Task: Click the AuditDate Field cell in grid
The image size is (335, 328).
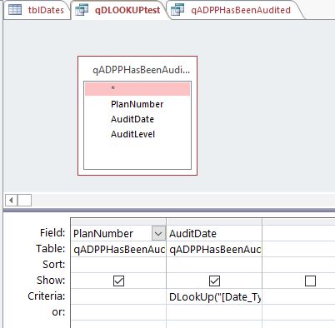Action: point(214,233)
